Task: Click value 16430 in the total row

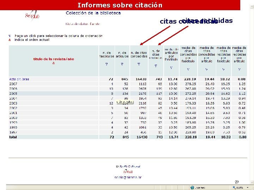Action: (x=141, y=137)
